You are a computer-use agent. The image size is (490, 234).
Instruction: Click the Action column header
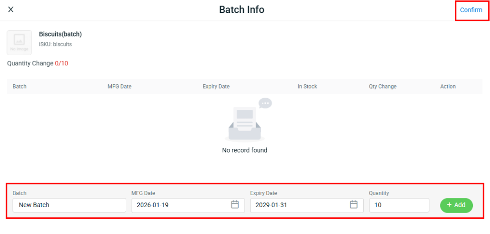pos(448,87)
